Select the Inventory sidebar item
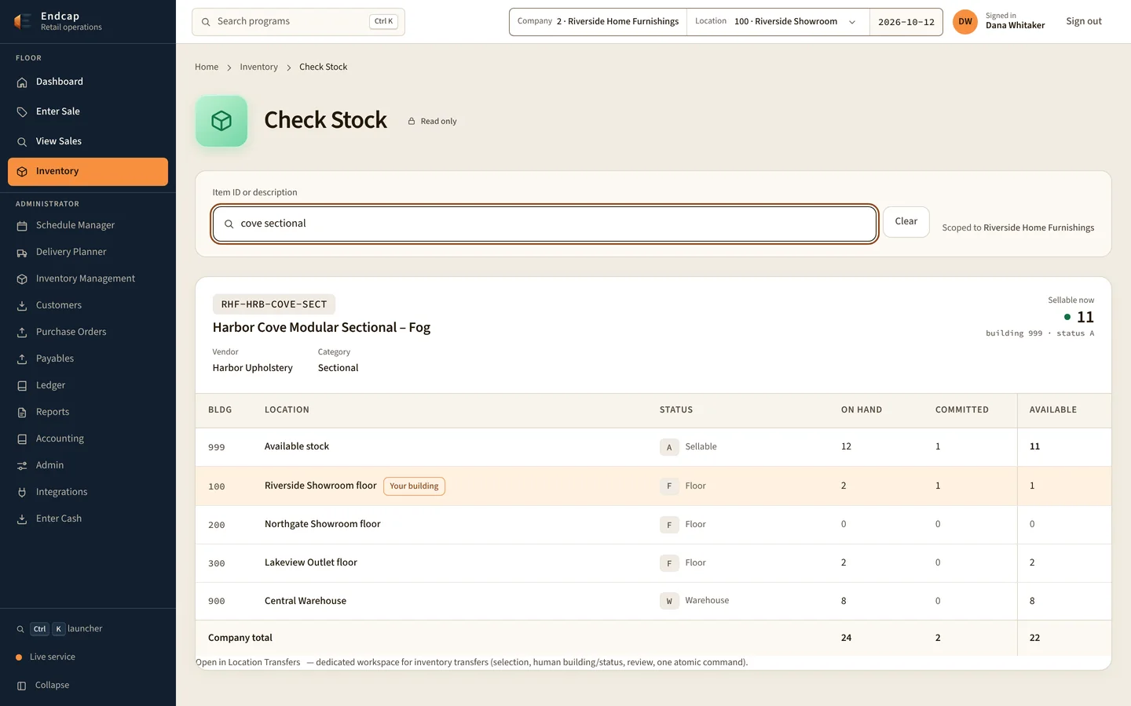 pyautogui.click(x=88, y=171)
